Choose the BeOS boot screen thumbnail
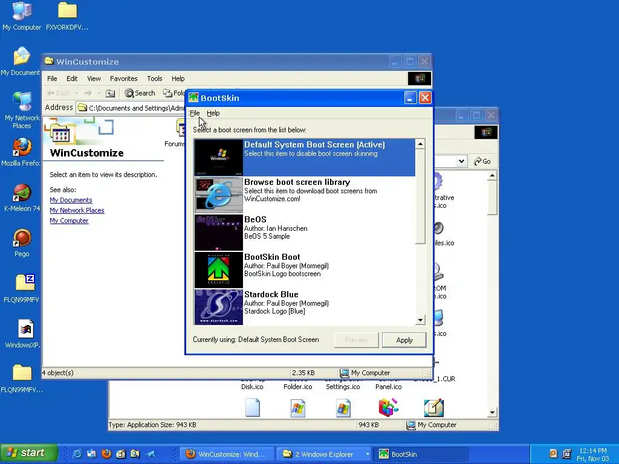This screenshot has width=619, height=464. (219, 233)
